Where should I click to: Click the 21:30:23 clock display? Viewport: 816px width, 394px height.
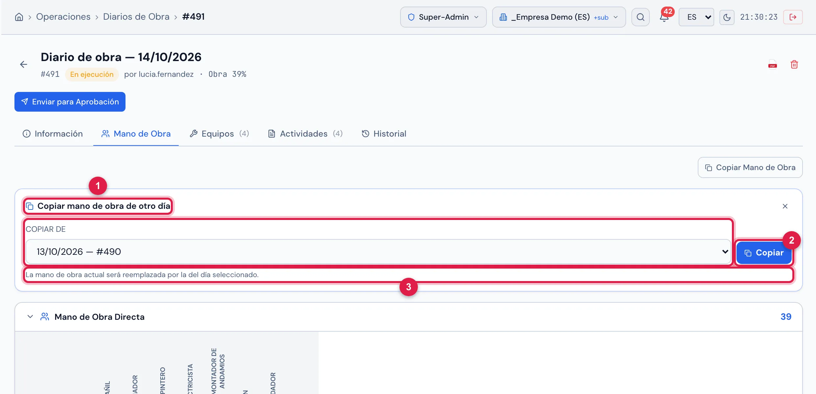[759, 17]
